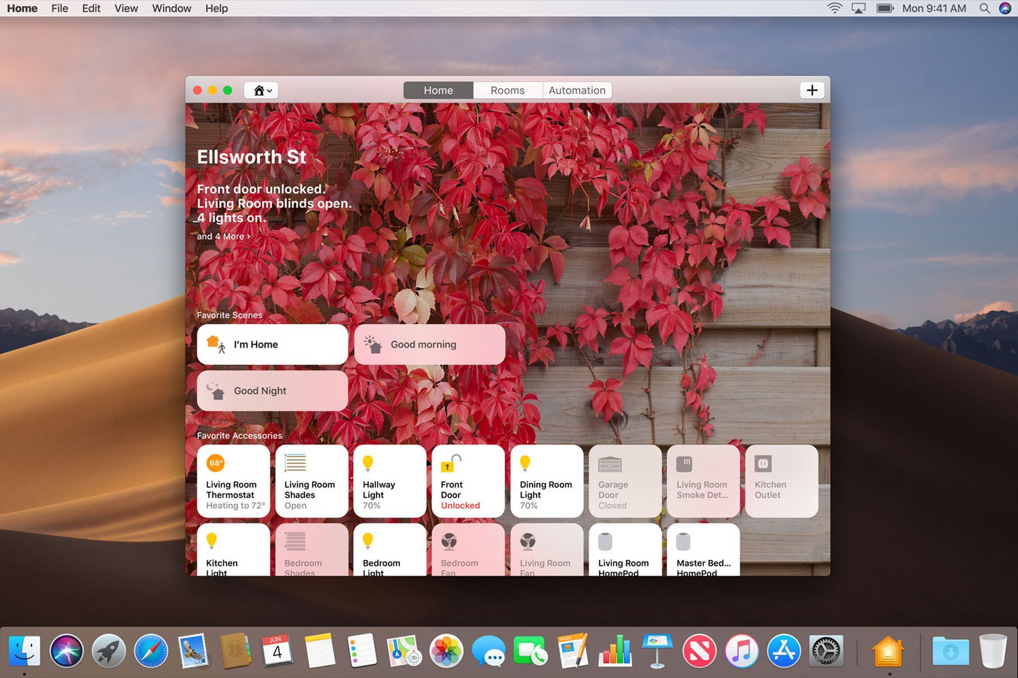The width and height of the screenshot is (1018, 678).
Task: Select the Living Room Smoke Detector tile
Action: click(703, 481)
